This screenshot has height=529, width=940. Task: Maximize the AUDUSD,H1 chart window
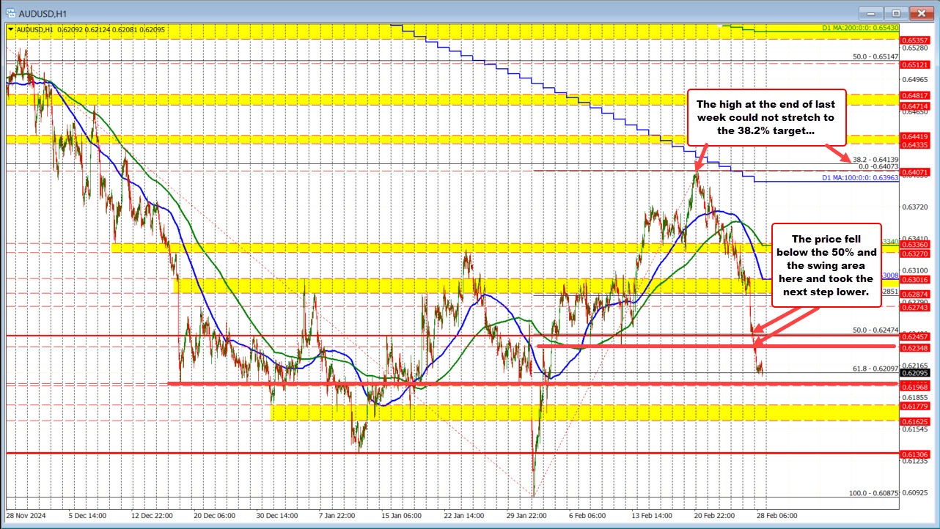[x=897, y=13]
